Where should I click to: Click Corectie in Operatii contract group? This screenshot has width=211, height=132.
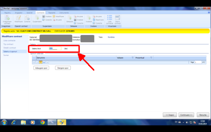coord(27,19)
